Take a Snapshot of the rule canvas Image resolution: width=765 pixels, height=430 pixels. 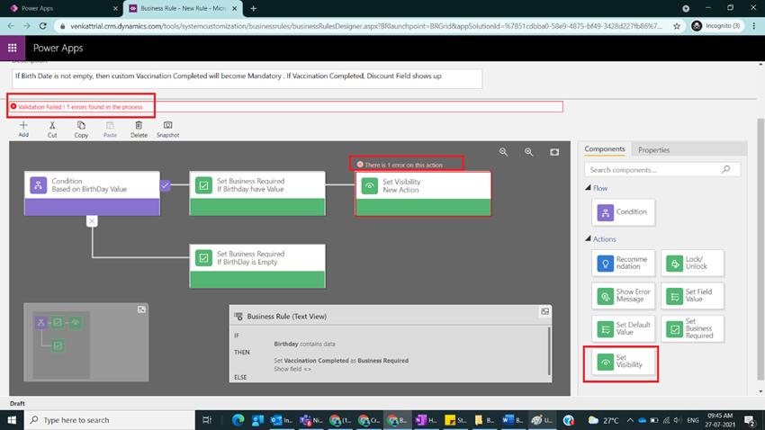click(x=167, y=130)
